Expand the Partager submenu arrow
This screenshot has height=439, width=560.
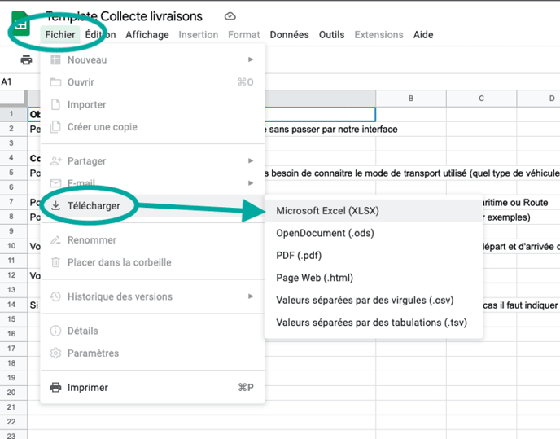click(251, 161)
